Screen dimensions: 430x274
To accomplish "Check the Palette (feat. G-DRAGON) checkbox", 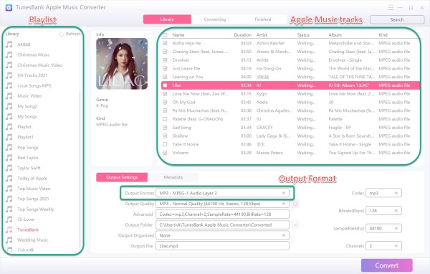I will [x=165, y=119].
